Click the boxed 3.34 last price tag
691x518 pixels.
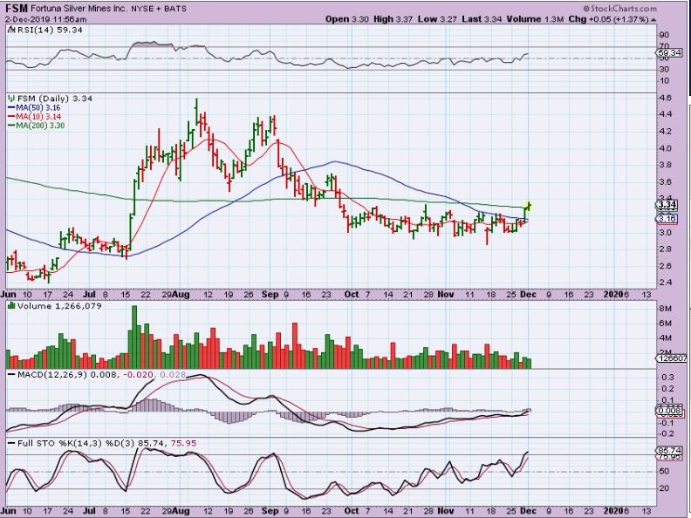(667, 205)
